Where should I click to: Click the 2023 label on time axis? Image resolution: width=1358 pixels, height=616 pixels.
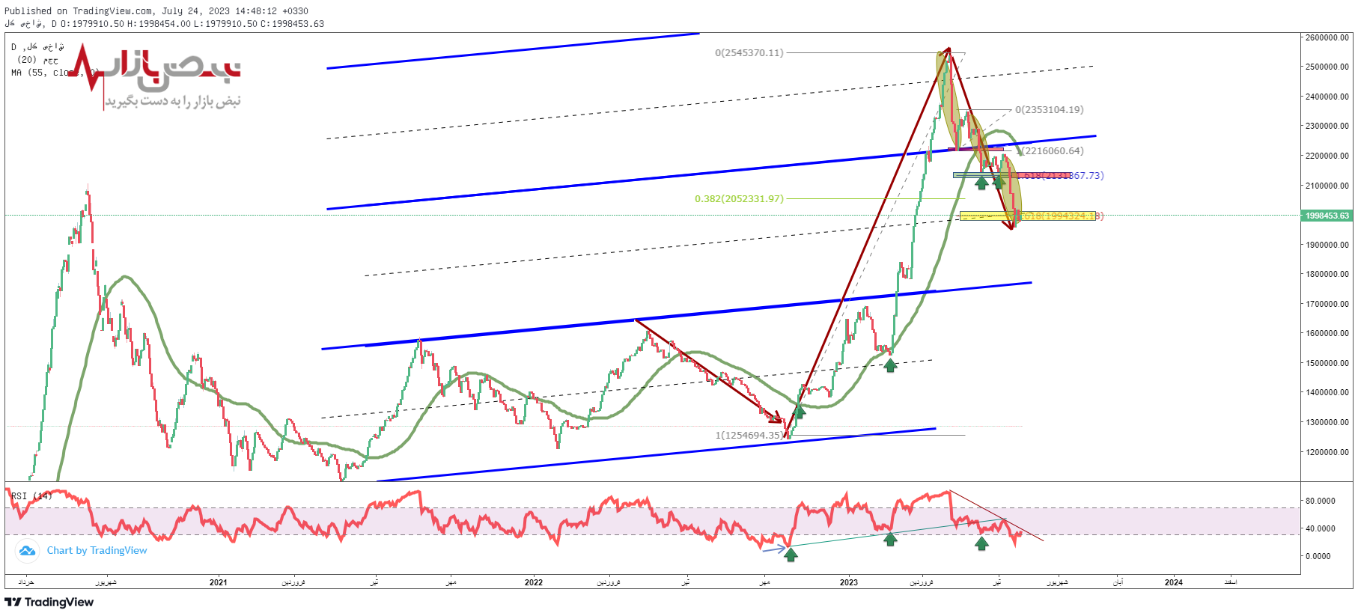(x=849, y=582)
